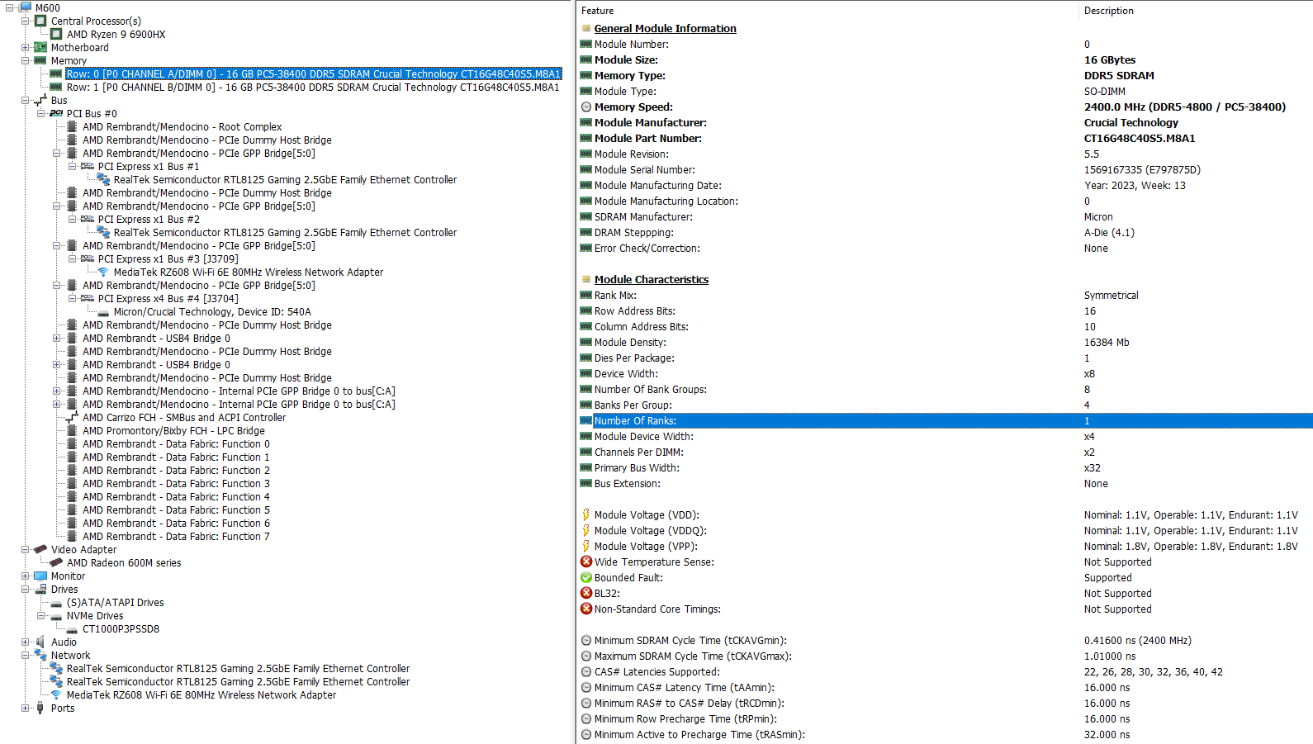This screenshot has height=744, width=1313.
Task: Collapse the PCI Express x1 Bus #3 [J3709] node
Action: (73, 258)
